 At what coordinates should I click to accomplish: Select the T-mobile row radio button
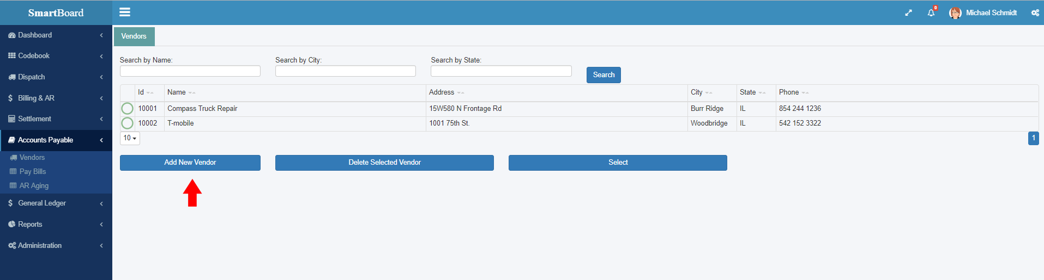tap(127, 123)
